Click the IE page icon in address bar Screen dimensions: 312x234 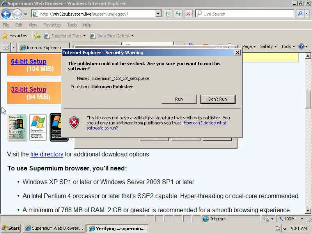pyautogui.click(x=35, y=14)
